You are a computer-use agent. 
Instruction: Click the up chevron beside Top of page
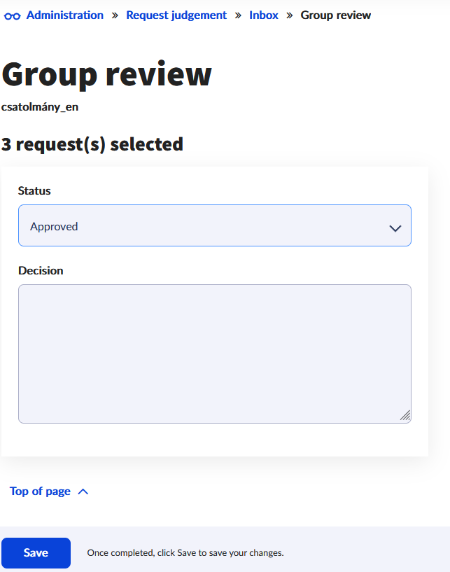point(83,491)
